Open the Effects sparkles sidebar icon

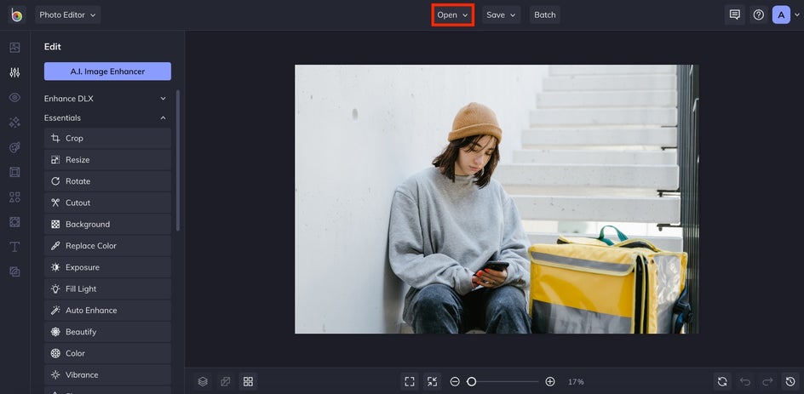click(14, 123)
